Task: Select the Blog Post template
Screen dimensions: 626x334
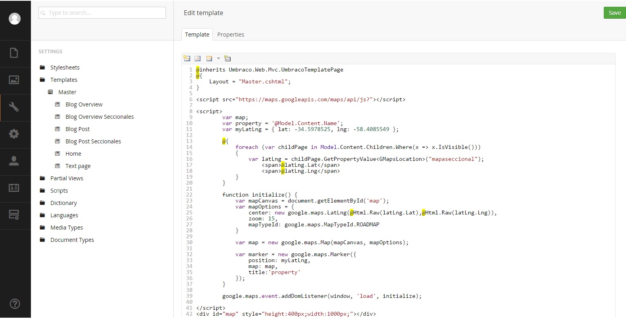Action: 77,129
